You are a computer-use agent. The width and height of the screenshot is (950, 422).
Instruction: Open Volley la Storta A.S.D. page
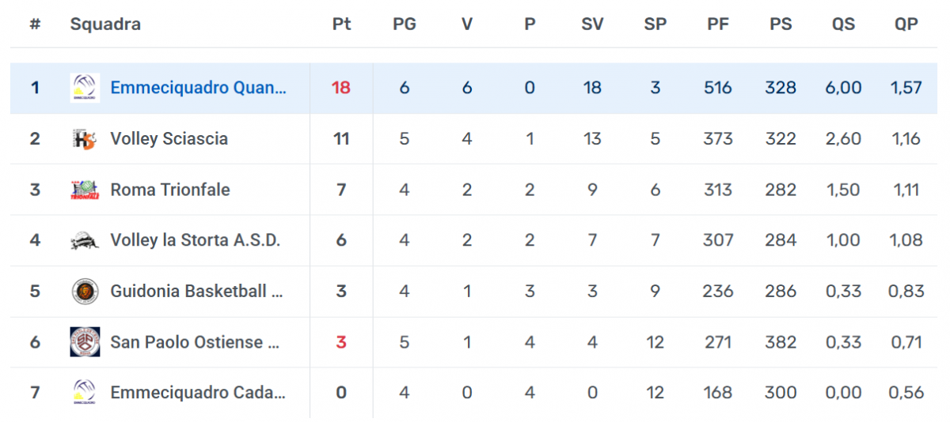tap(195, 240)
